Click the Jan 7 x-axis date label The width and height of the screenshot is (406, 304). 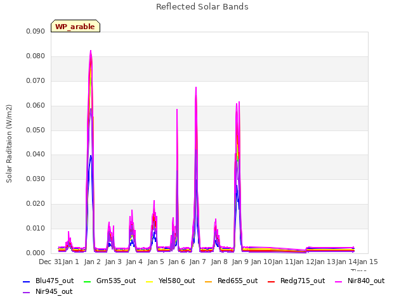197,262
